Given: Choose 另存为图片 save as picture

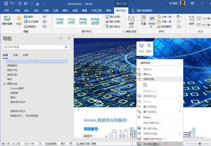Looking at the screenshot, I should (160, 123).
